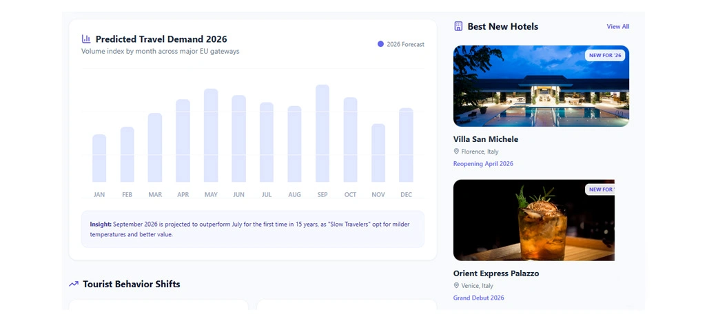Select the January bar in the chart
Viewport: 707px width, 321px height.
(x=99, y=158)
